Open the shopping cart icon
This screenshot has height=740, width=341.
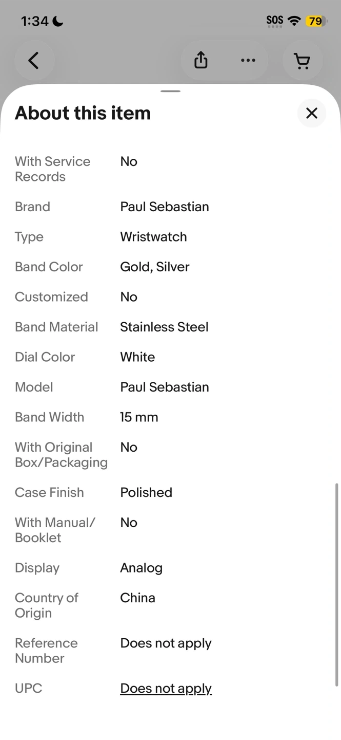[x=302, y=61]
